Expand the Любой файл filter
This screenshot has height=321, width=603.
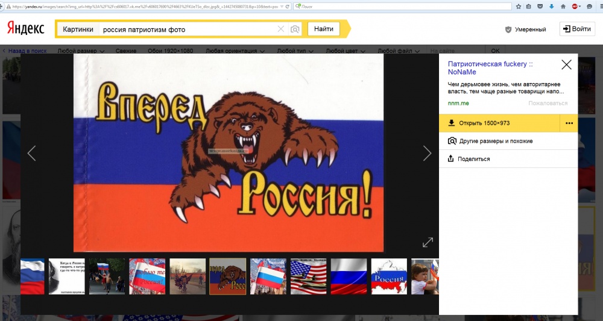point(399,51)
